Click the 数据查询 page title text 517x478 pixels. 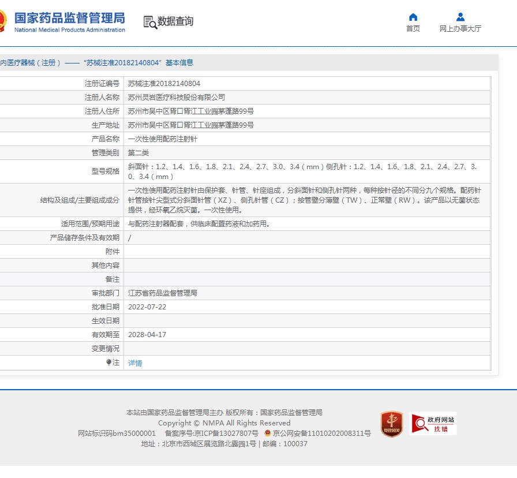click(175, 22)
